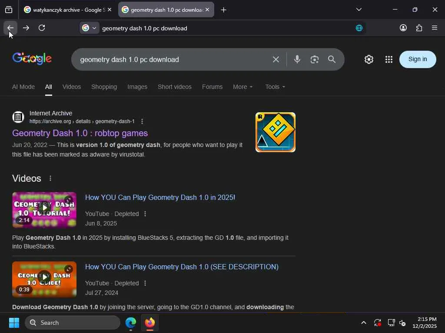Open options for the Jun 8, 2025 video
The height and width of the screenshot is (333, 445).
point(145,214)
